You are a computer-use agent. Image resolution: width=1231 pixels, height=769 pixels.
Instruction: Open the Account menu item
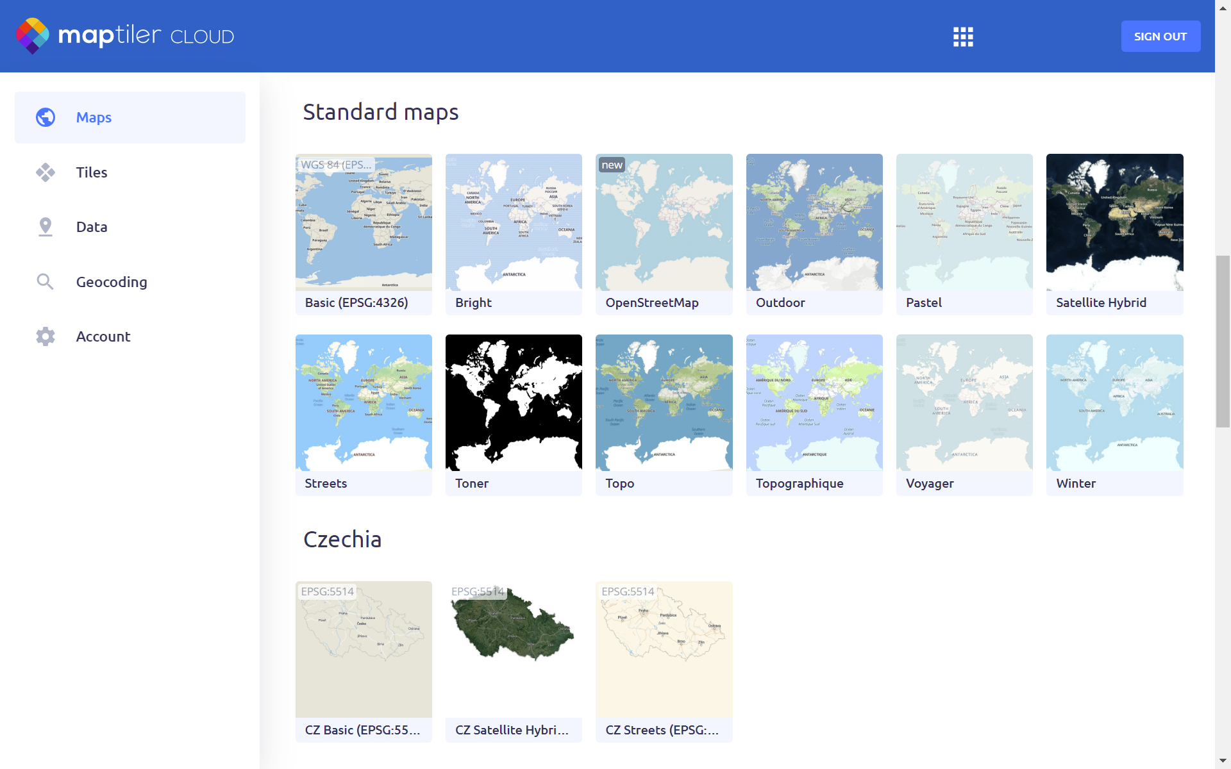tap(103, 336)
